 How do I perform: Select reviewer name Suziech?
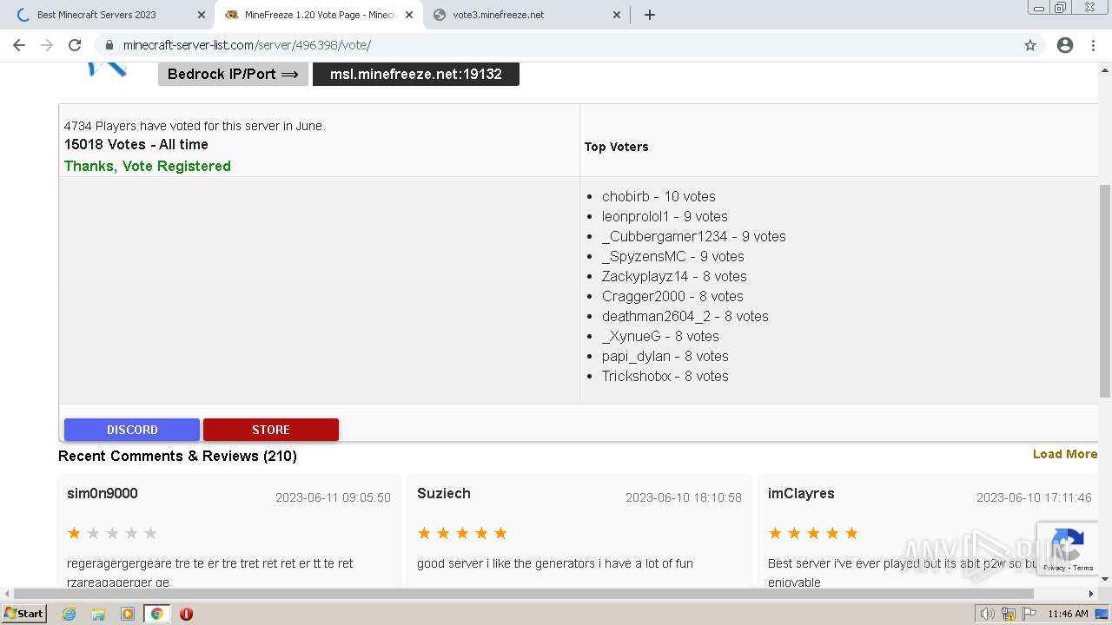pyautogui.click(x=444, y=493)
